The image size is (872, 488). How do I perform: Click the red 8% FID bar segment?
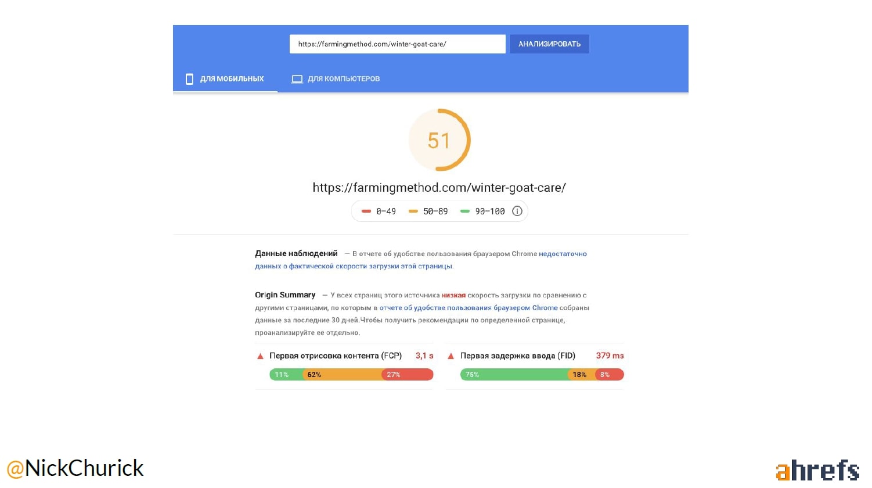[610, 375]
